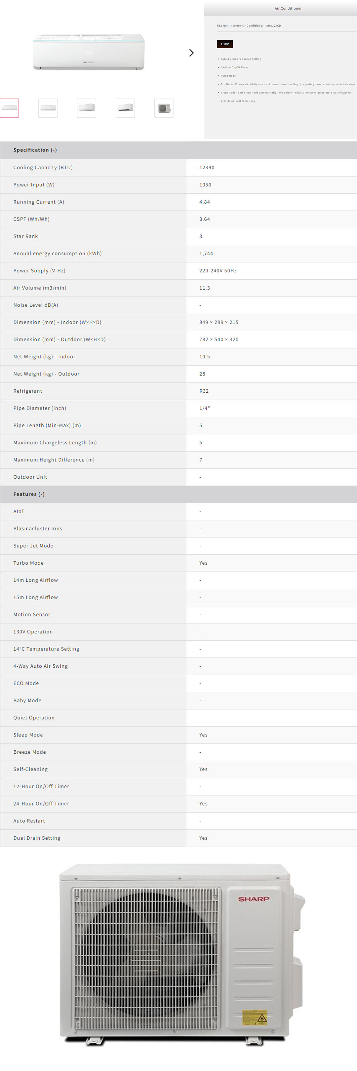Click the yellow warning label on outdoor unit
Screen dimensions: 357x1071
tap(254, 1017)
